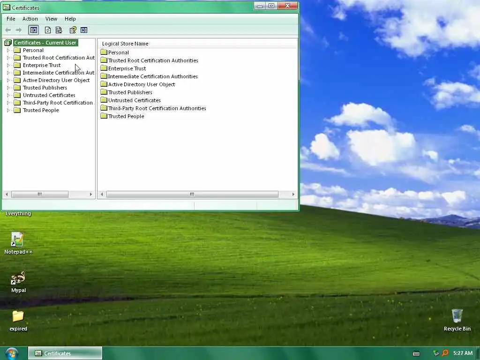This screenshot has height=360, width=480.
Task: Click Personal folder icon in the list pane
Action: 104,52
